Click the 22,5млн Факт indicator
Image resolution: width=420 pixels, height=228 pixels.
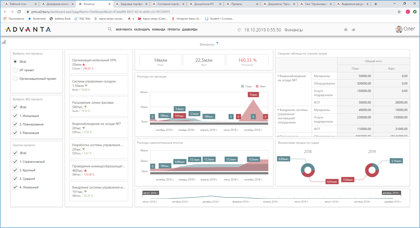204,60
